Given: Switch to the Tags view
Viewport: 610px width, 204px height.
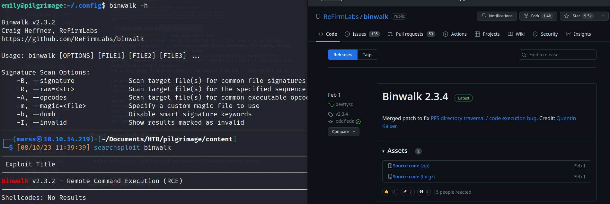Looking at the screenshot, I should 367,55.
